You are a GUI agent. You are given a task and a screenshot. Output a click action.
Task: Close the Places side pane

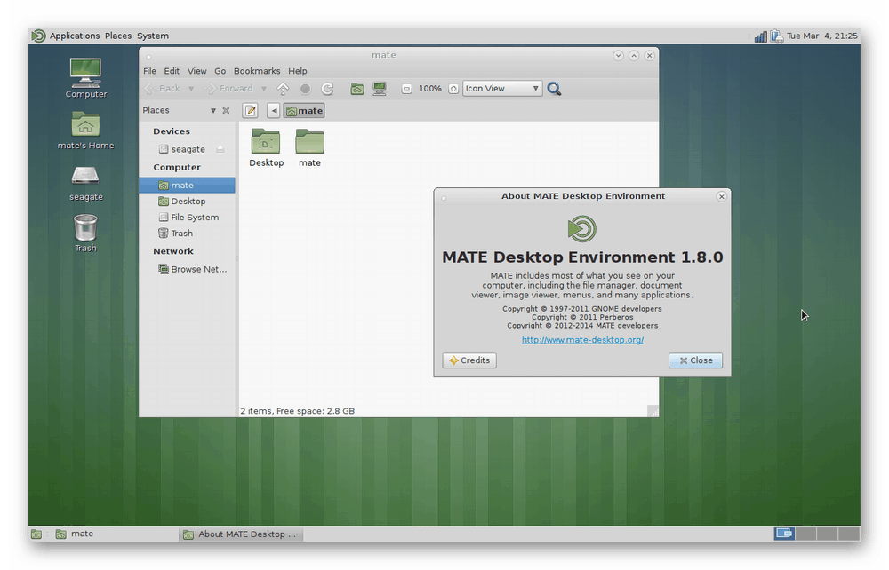(226, 110)
